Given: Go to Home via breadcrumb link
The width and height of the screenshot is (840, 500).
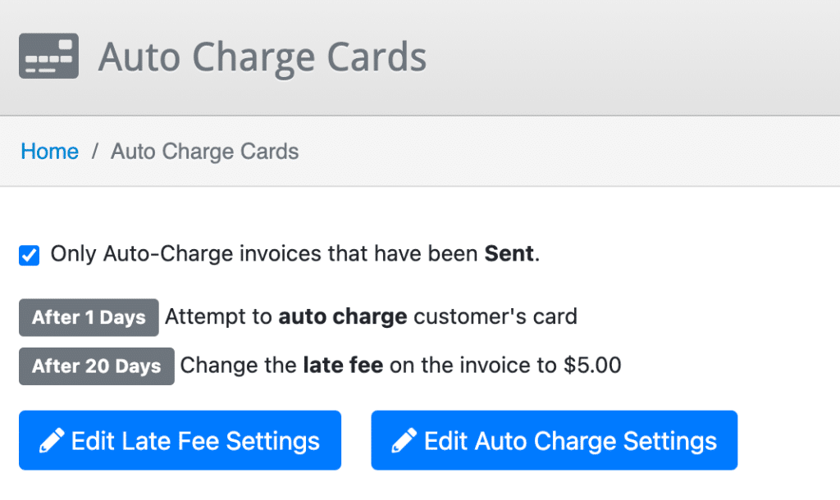Looking at the screenshot, I should (50, 152).
